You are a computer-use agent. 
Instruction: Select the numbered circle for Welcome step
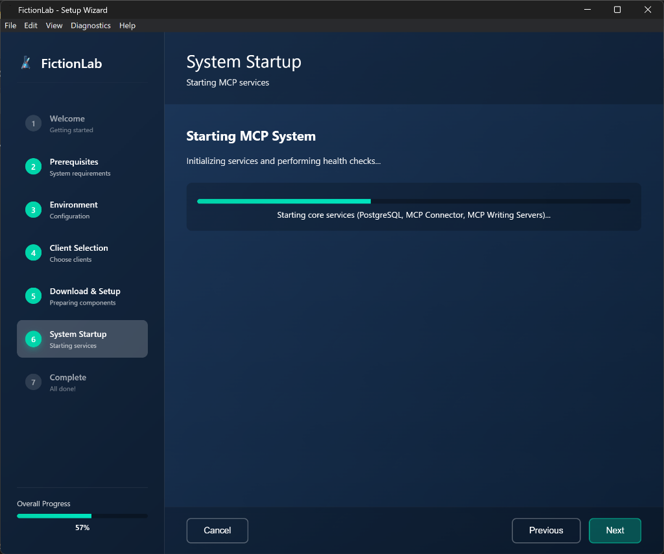tap(33, 123)
